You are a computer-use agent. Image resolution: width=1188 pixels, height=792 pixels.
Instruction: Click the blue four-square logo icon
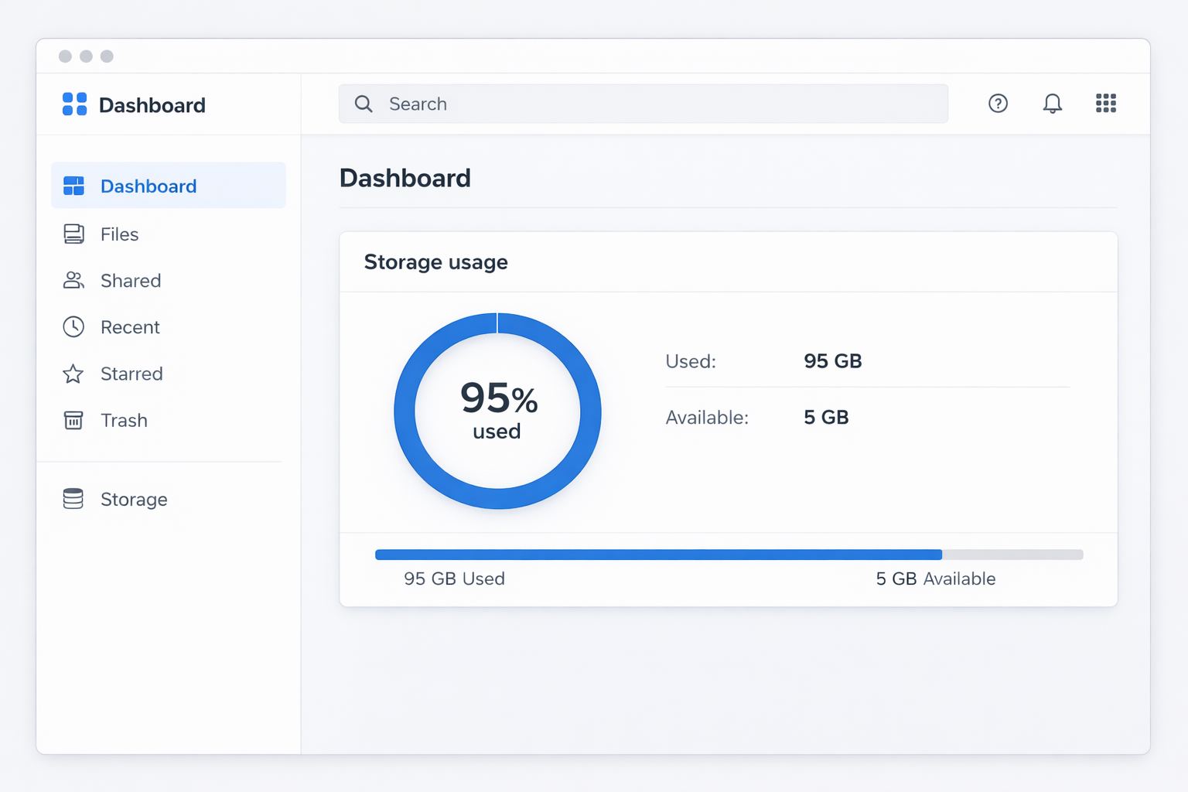(x=74, y=104)
